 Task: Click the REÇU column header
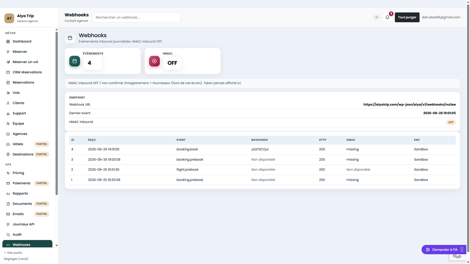click(92, 140)
